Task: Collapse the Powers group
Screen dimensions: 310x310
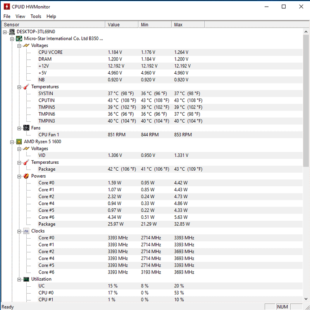Action: pyautogui.click(x=19, y=177)
